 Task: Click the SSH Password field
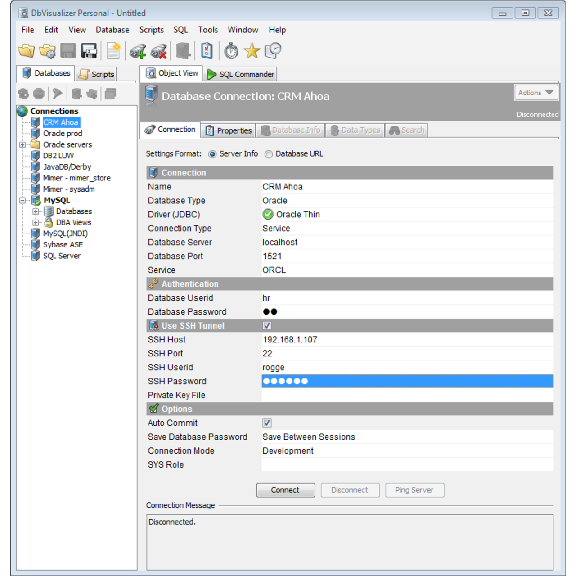pos(407,381)
